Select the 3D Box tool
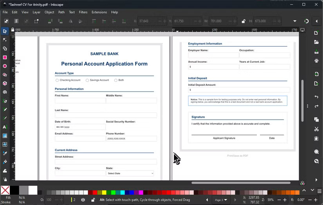The image size is (323, 205). (x=5, y=83)
